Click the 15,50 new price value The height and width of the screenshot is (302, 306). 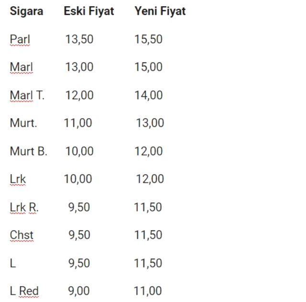tap(148, 39)
